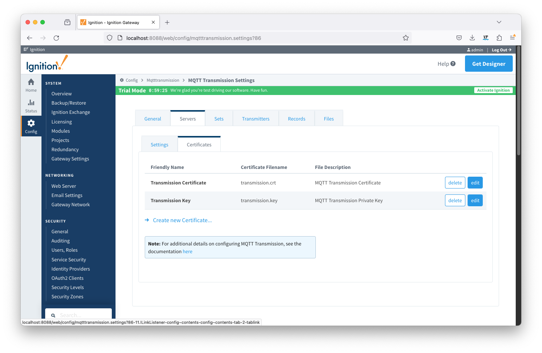The image size is (542, 353).
Task: Delete the Transmission Certificate row
Action: 455,183
